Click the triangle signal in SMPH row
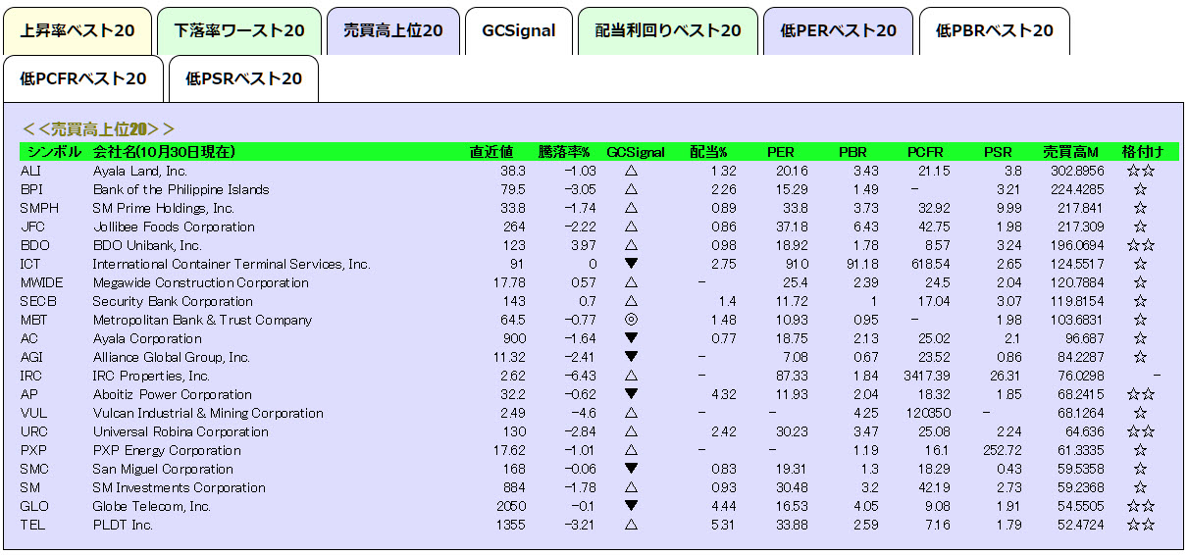Screen dimensions: 1188x555 coord(631,208)
